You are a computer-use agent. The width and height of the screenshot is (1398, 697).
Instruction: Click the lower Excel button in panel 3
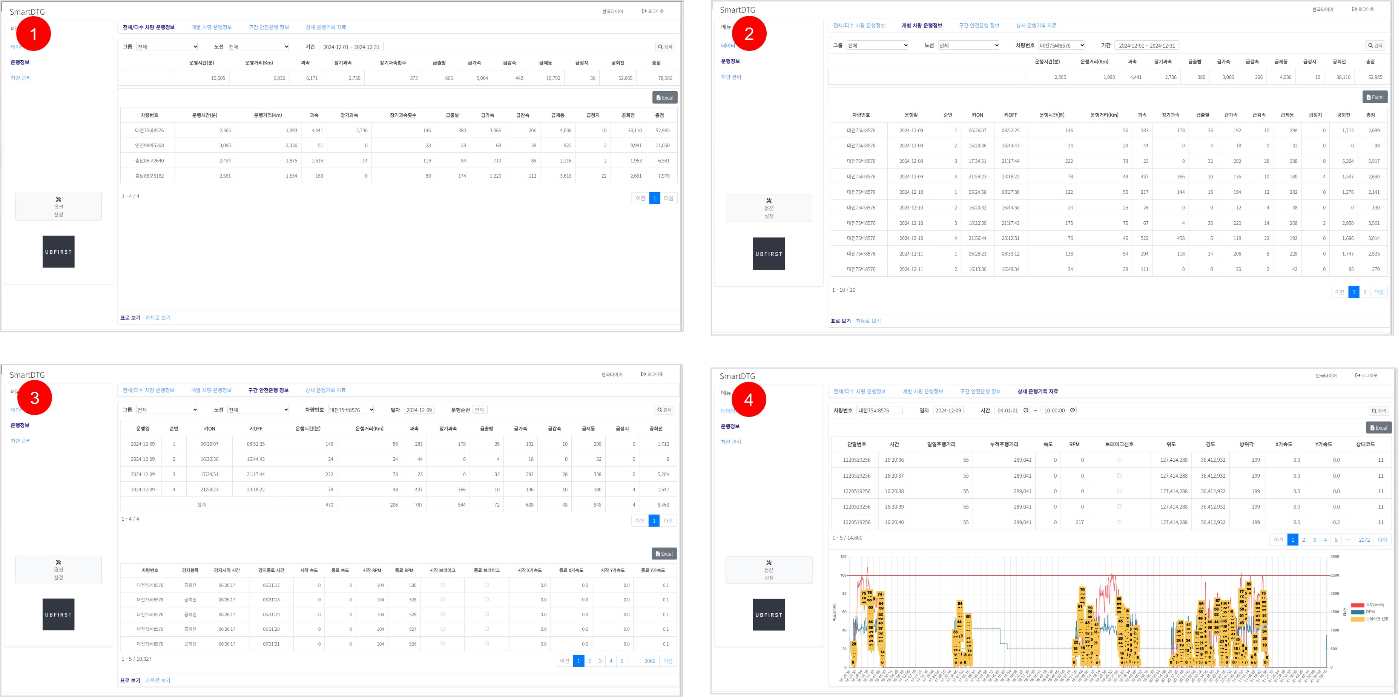tap(664, 554)
